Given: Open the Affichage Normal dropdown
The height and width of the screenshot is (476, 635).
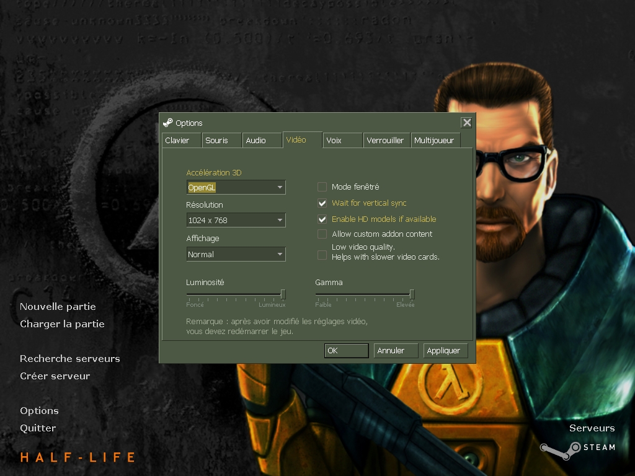Looking at the screenshot, I should (236, 254).
